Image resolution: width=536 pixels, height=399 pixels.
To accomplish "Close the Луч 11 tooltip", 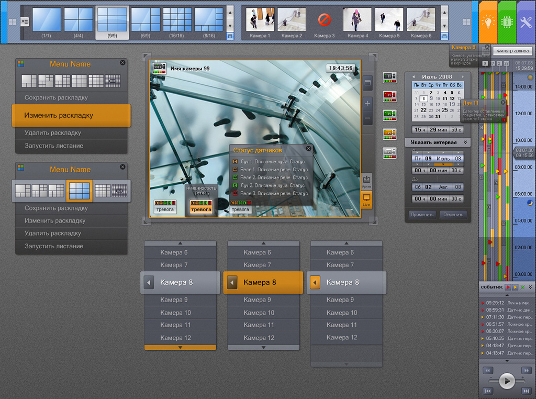I will tap(503, 102).
